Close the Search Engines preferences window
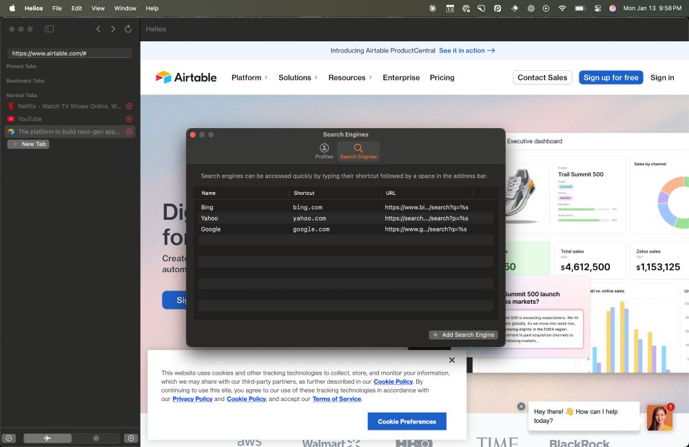The height and width of the screenshot is (447, 689). click(x=192, y=135)
